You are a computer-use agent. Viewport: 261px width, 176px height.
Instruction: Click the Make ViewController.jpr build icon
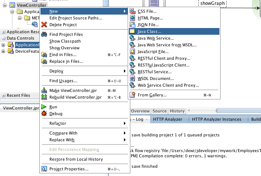point(44,90)
